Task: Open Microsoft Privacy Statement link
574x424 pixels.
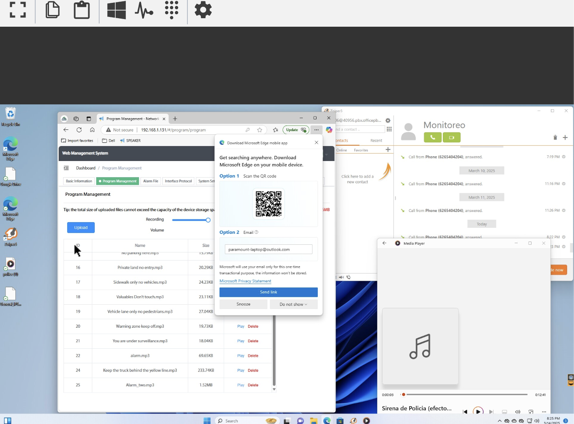Action: coord(245,281)
